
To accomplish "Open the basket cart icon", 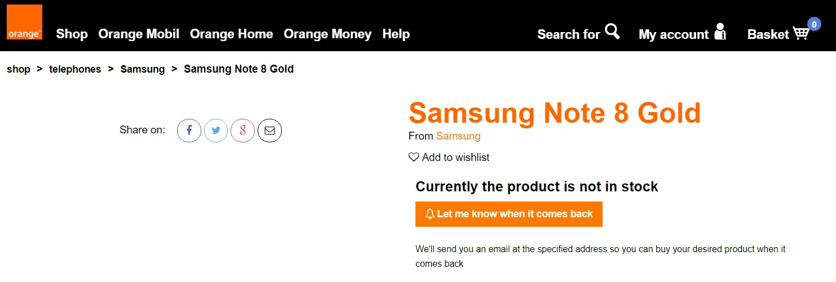I will tap(800, 33).
